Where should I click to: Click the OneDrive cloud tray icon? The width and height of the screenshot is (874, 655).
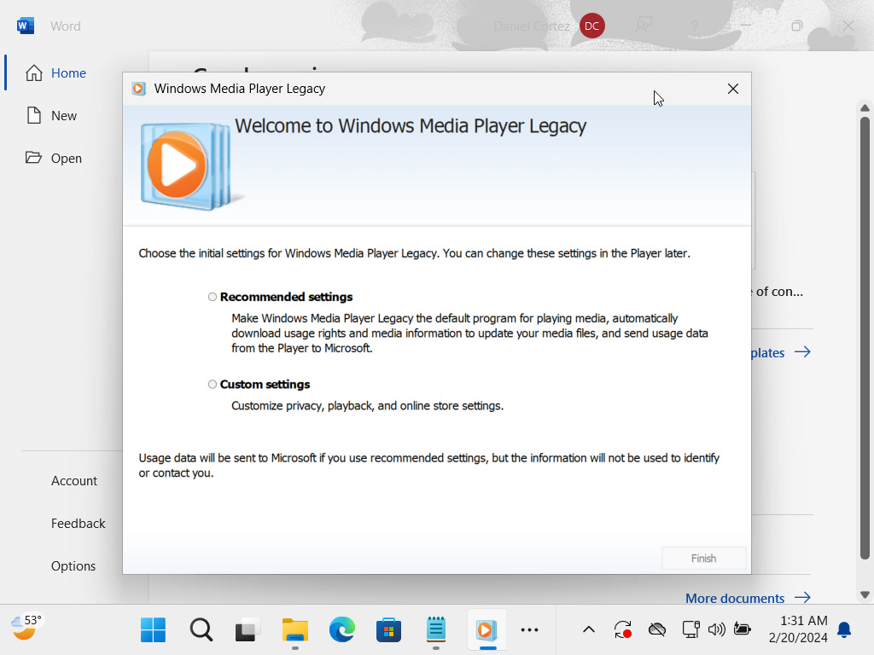(x=657, y=630)
